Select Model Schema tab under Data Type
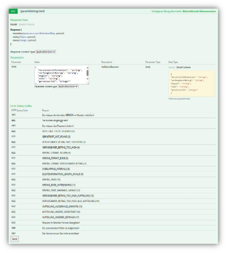 point(183,67)
